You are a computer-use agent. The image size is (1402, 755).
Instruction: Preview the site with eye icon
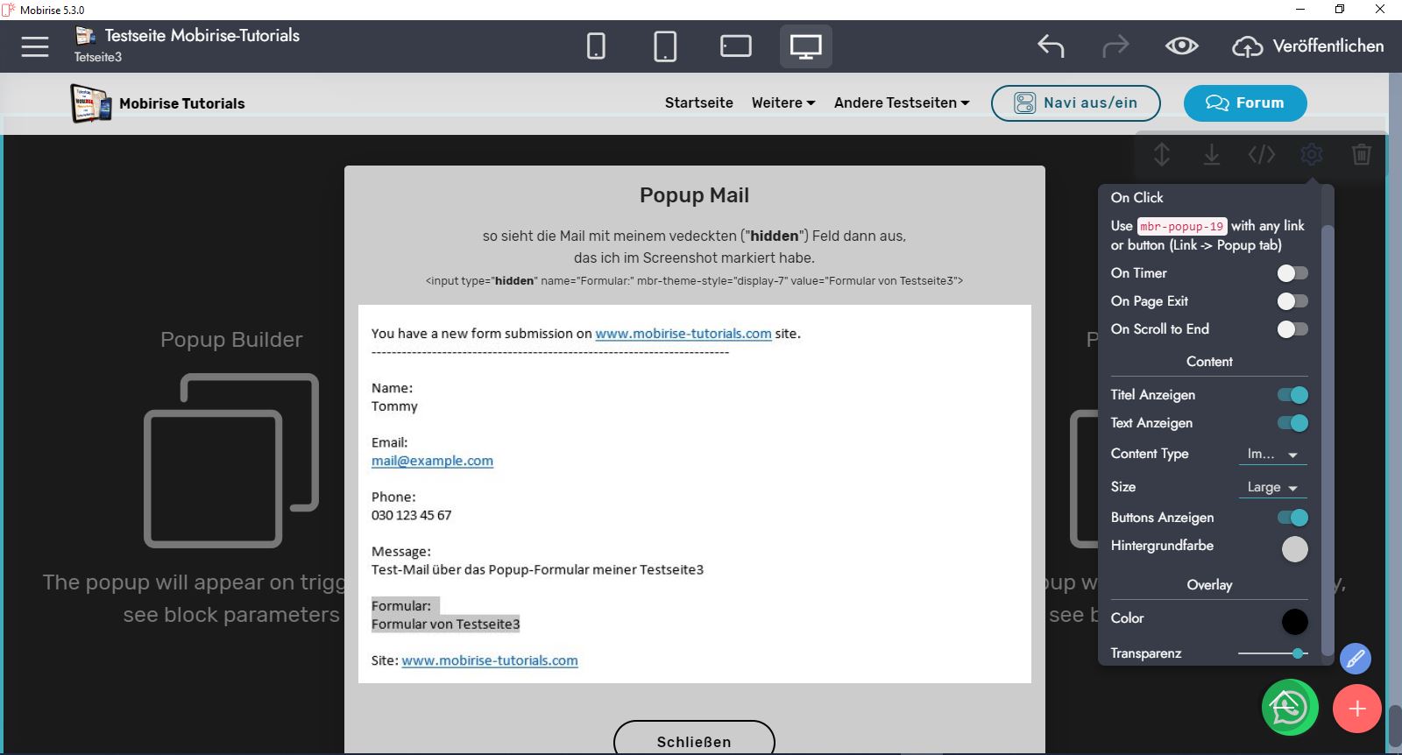pos(1181,46)
